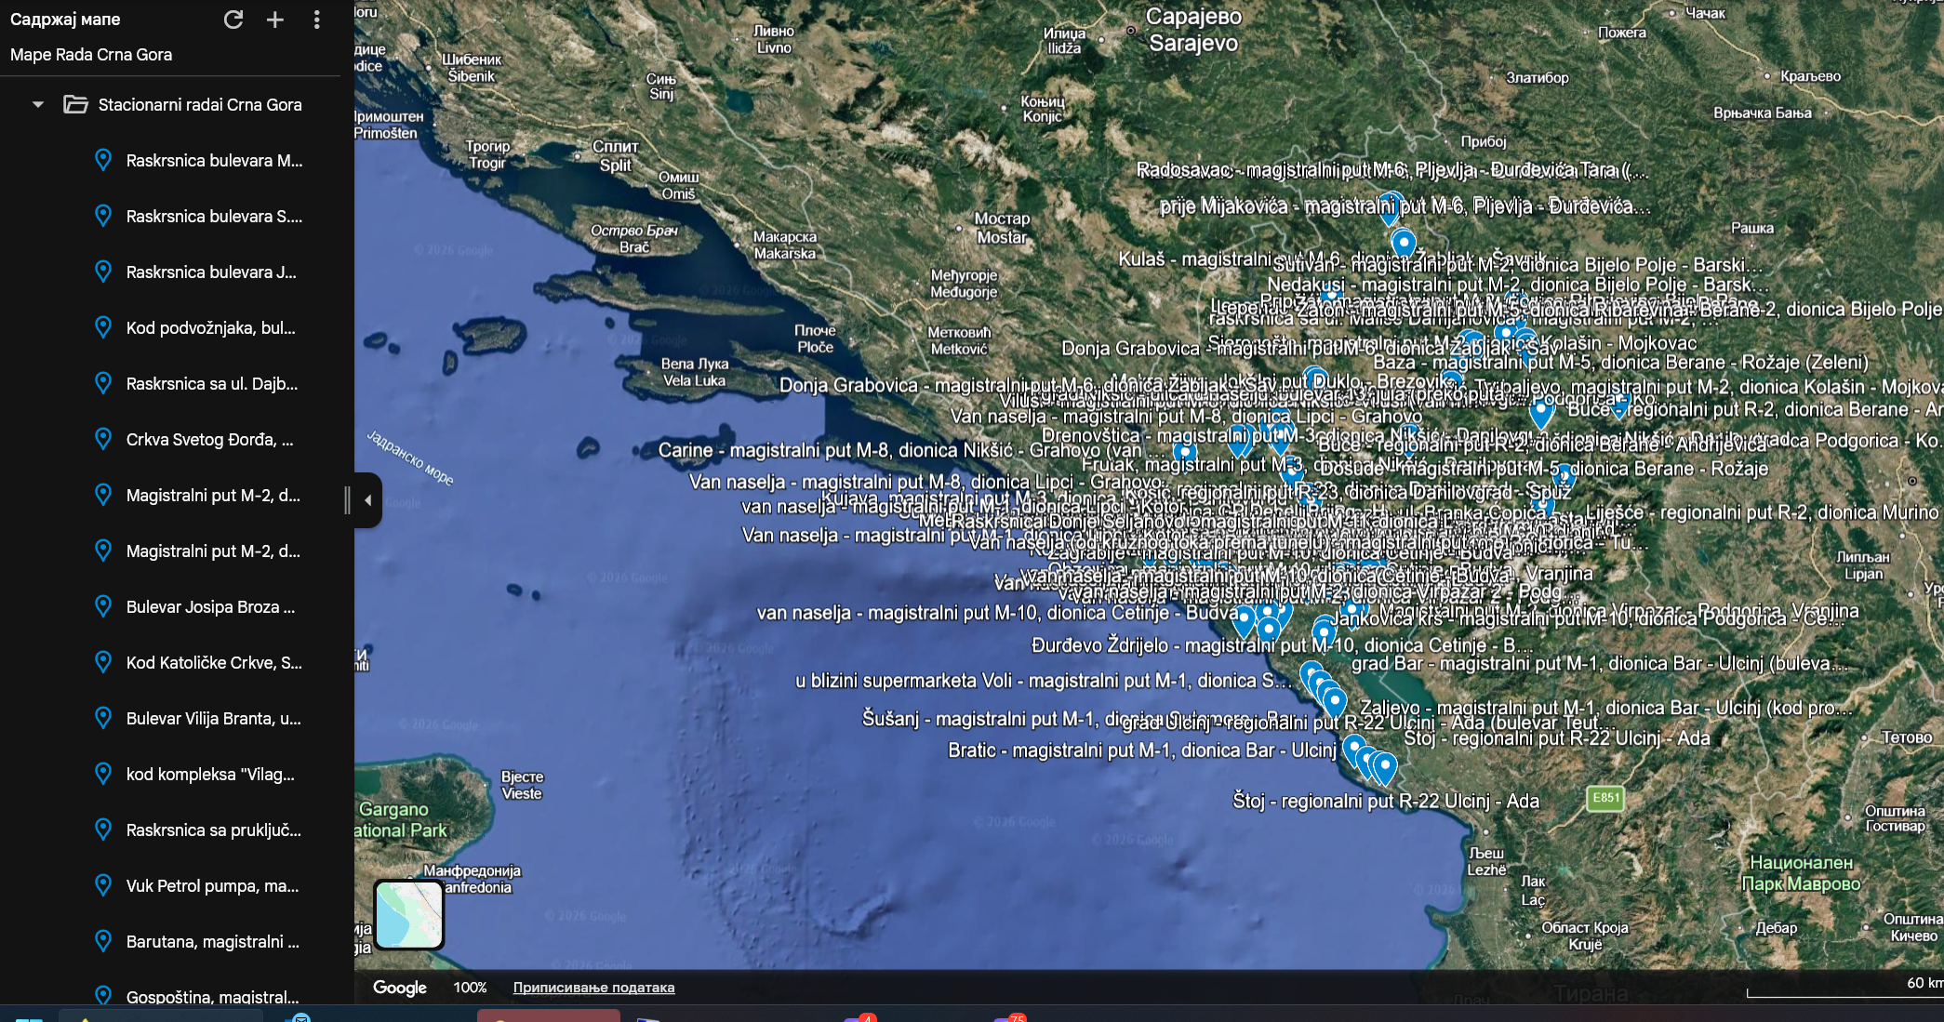The image size is (1944, 1022).
Task: Click the pin icon beside Raskrsnica bulevara M...
Action: (103, 160)
